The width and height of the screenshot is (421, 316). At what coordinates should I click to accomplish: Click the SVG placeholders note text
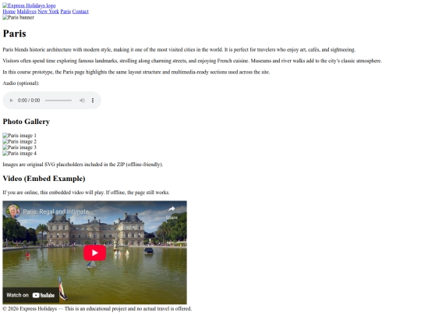[x=83, y=165]
